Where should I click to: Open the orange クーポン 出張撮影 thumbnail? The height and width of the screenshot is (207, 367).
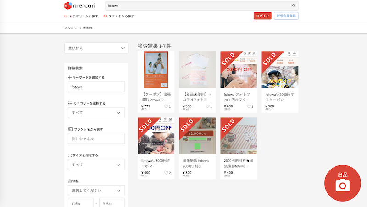pos(156,69)
